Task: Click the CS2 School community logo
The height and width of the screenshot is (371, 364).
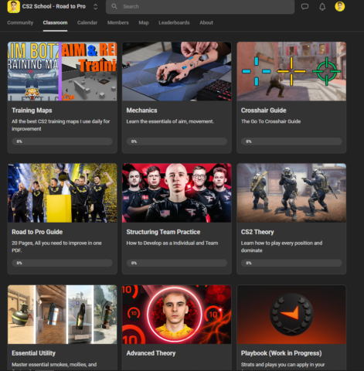Action: (14, 6)
